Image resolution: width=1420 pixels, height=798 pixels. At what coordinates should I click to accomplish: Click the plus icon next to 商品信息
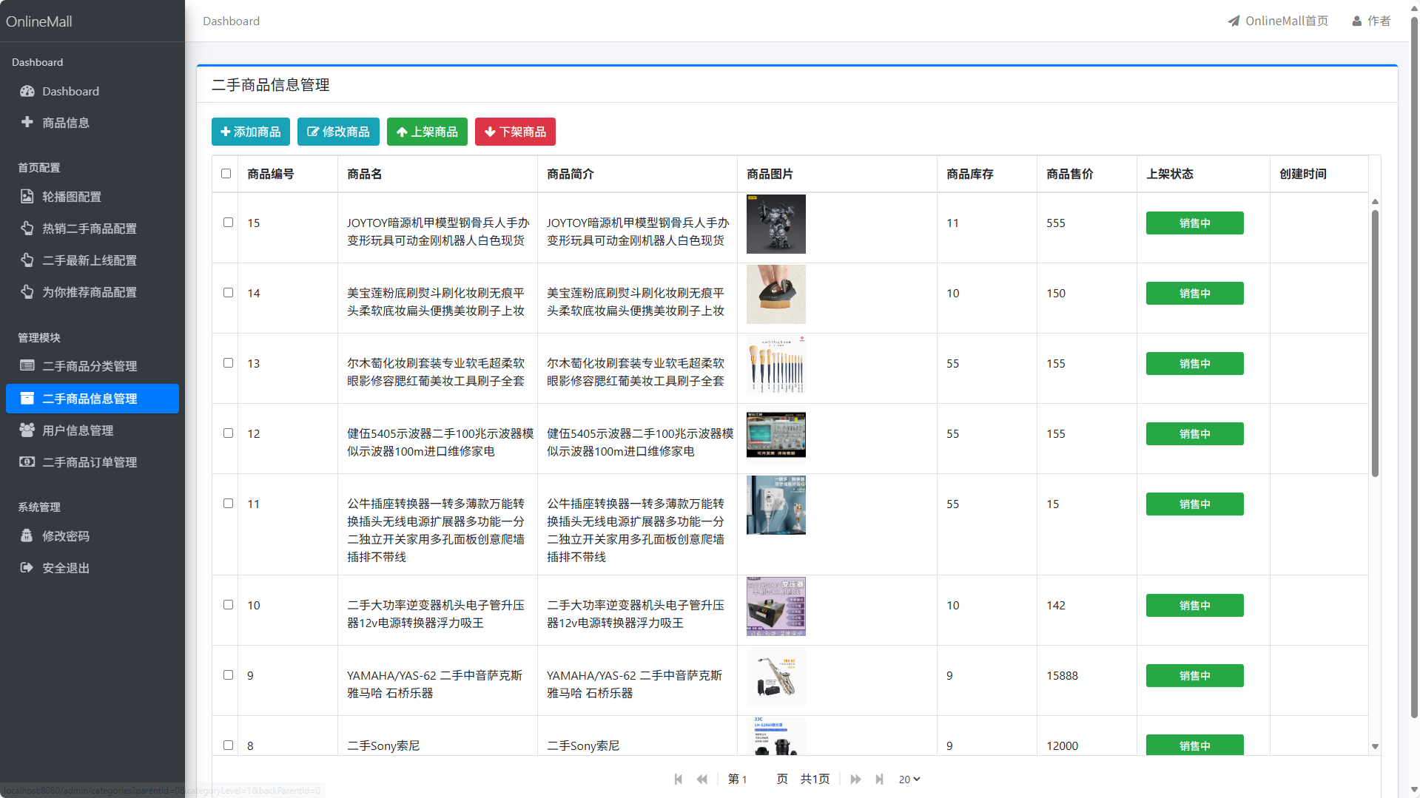coord(27,122)
